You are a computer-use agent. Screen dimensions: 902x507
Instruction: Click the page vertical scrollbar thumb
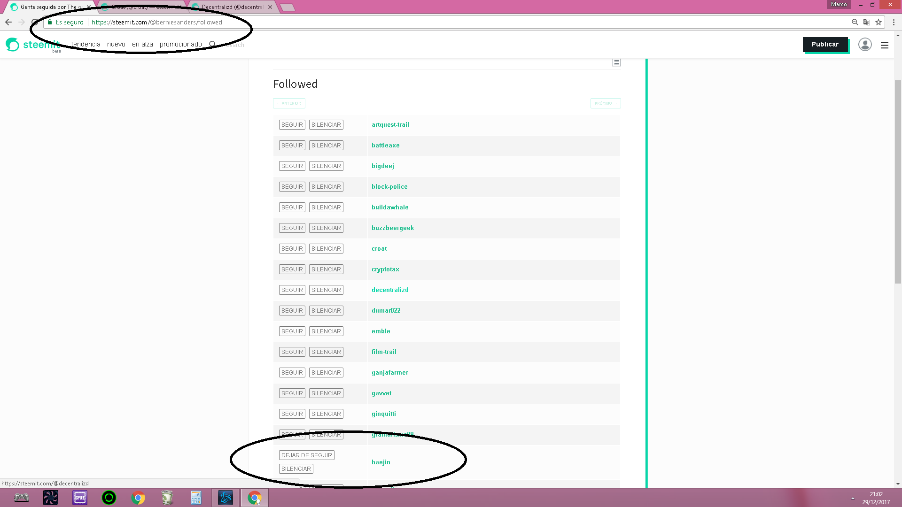(898, 181)
